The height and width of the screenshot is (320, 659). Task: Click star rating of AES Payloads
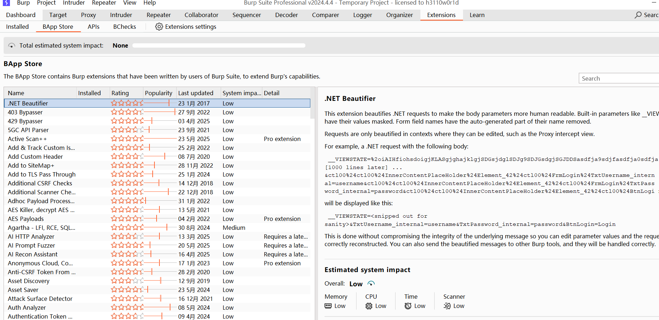click(127, 219)
